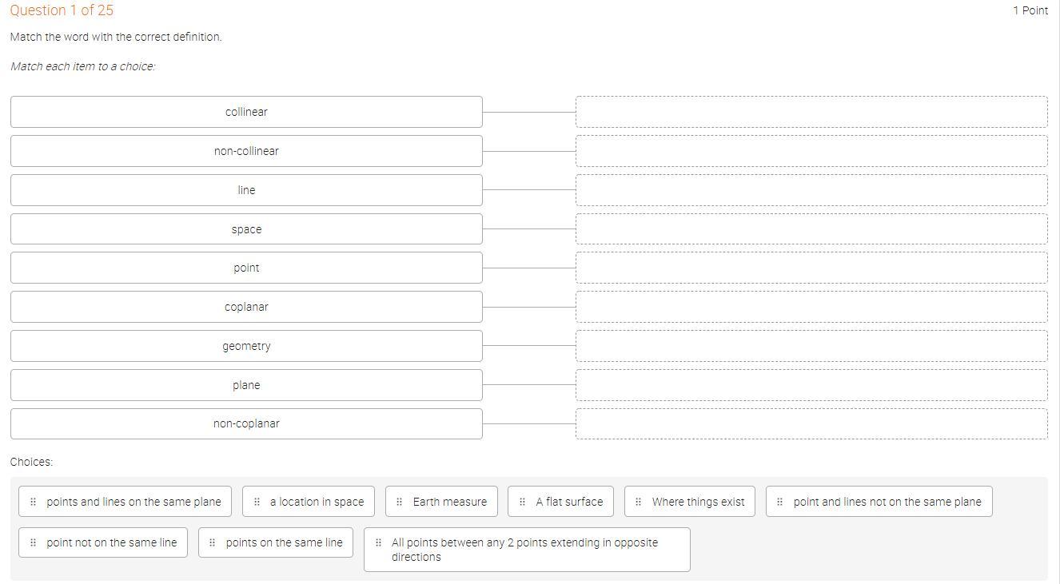Click drag handle icon for 'Earth measure'
The image size is (1060, 584).
click(400, 502)
